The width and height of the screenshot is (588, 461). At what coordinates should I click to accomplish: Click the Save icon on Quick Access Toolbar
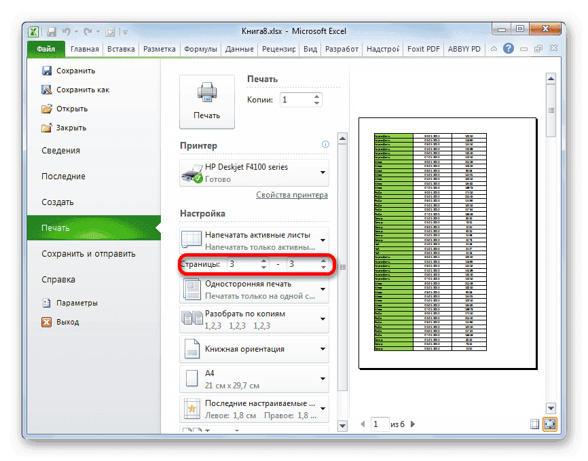(x=52, y=31)
